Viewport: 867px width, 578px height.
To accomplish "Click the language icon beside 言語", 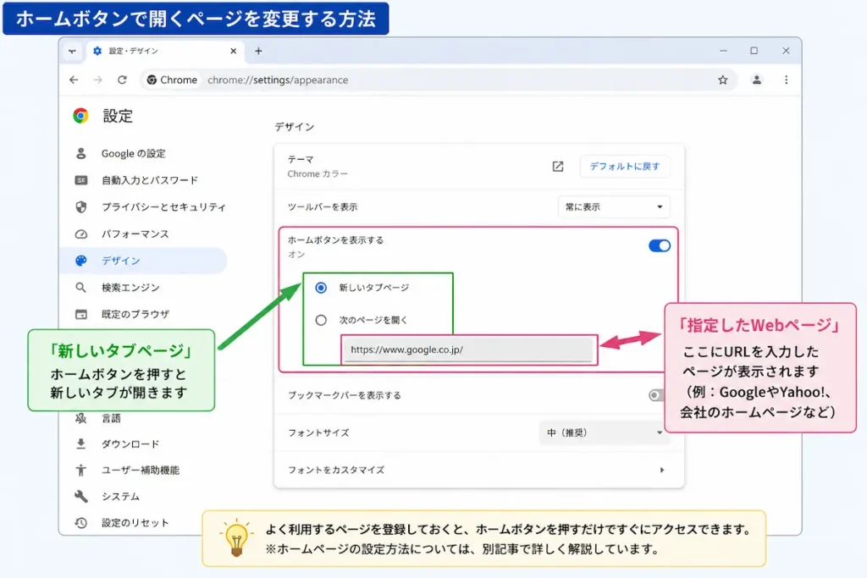I will pyautogui.click(x=80, y=418).
